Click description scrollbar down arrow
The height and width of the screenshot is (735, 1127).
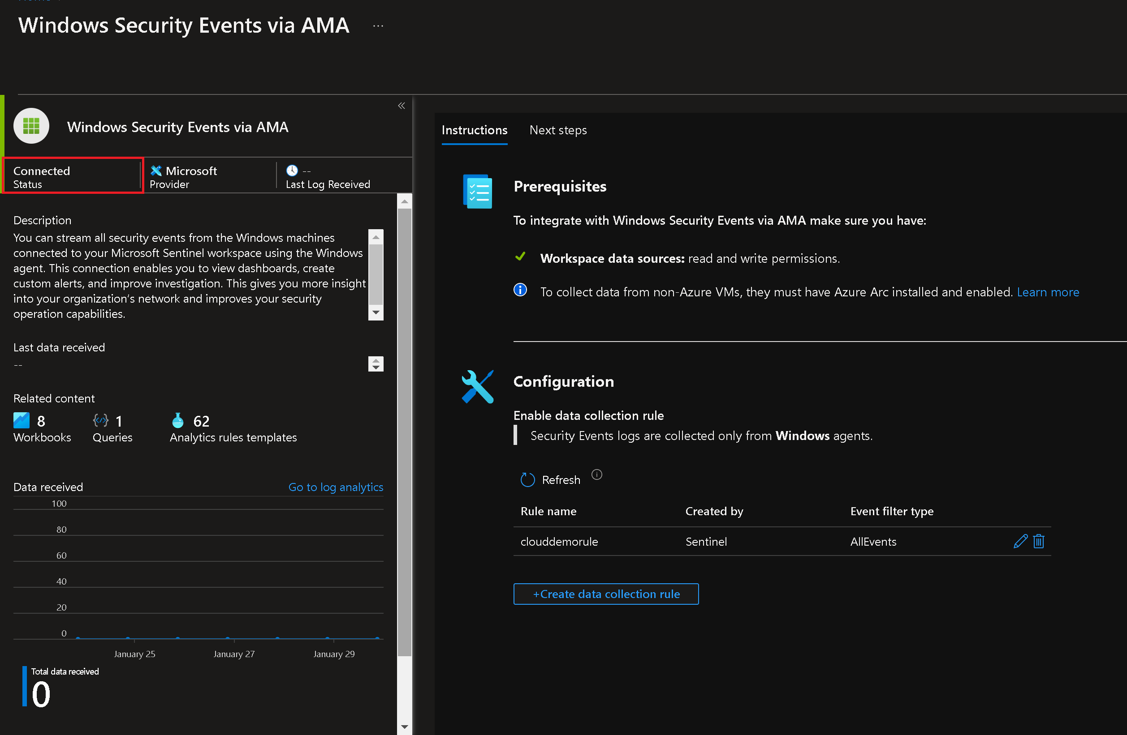[376, 312]
